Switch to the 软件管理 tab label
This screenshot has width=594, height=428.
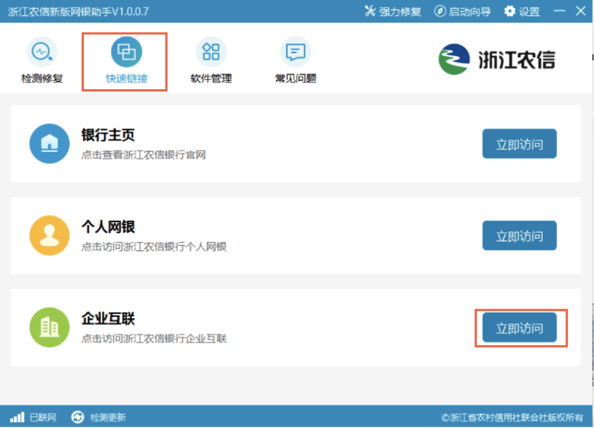(211, 78)
